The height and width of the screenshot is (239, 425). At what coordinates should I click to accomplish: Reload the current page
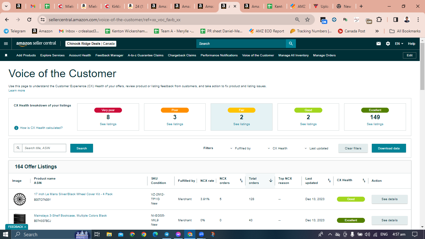(x=29, y=20)
